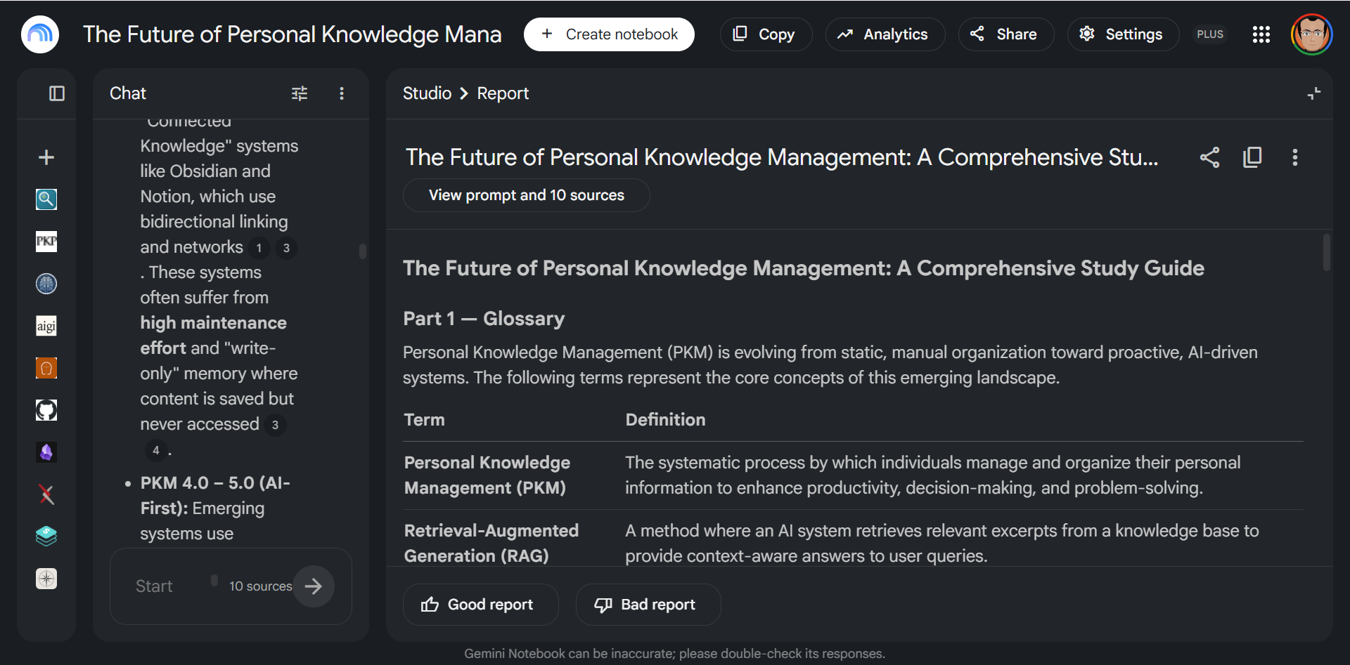Expand View prompt and 10 sources
Screen dimensions: 1350x665
tap(526, 195)
